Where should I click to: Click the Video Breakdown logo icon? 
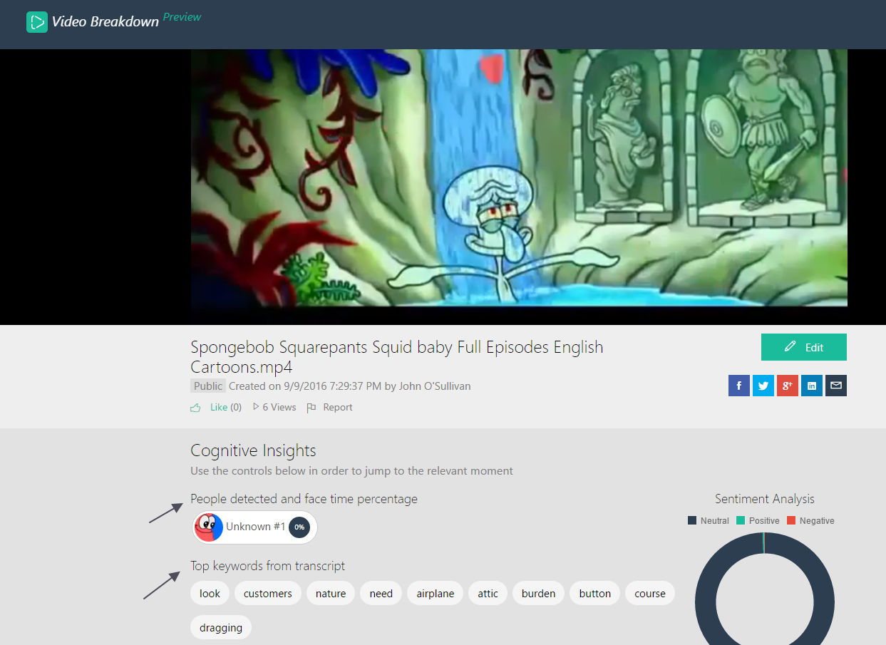[x=36, y=21]
